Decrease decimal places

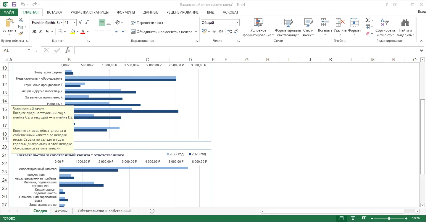[235, 32]
